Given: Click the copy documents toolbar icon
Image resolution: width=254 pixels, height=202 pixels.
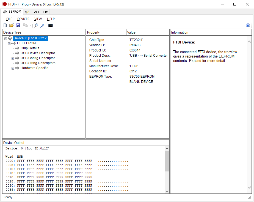Looking at the screenshot, I should pos(25,26).
